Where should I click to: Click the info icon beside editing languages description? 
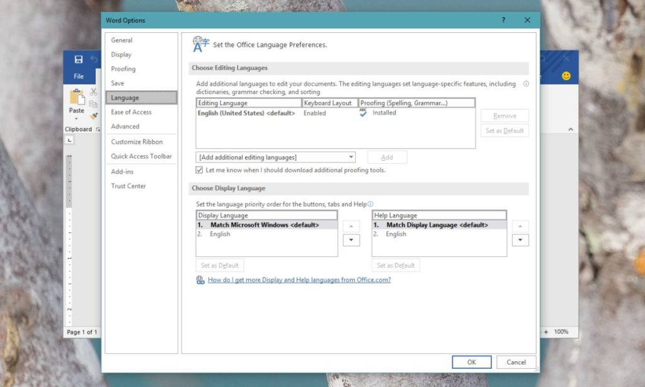[x=526, y=84]
